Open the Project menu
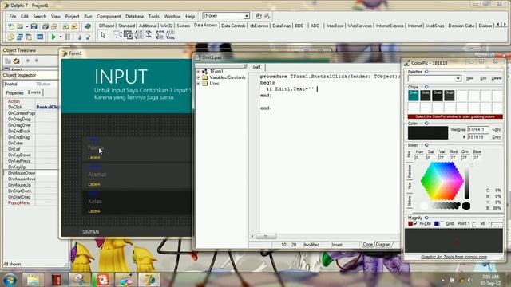Viewport: 511px width, 287px height. pyautogui.click(x=72, y=16)
